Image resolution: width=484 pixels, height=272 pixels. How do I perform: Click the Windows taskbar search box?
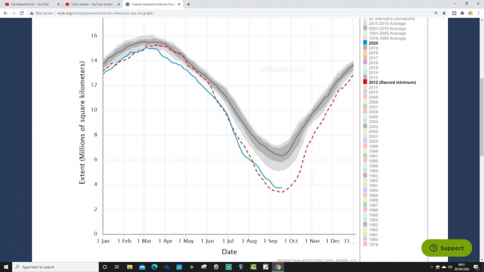point(54,267)
